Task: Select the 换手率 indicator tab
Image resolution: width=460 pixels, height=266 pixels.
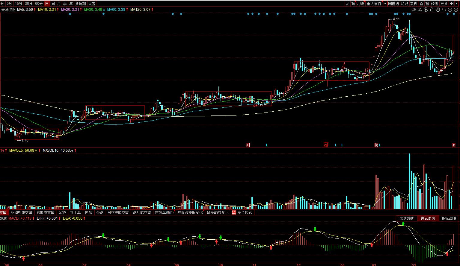Action: click(x=75, y=212)
